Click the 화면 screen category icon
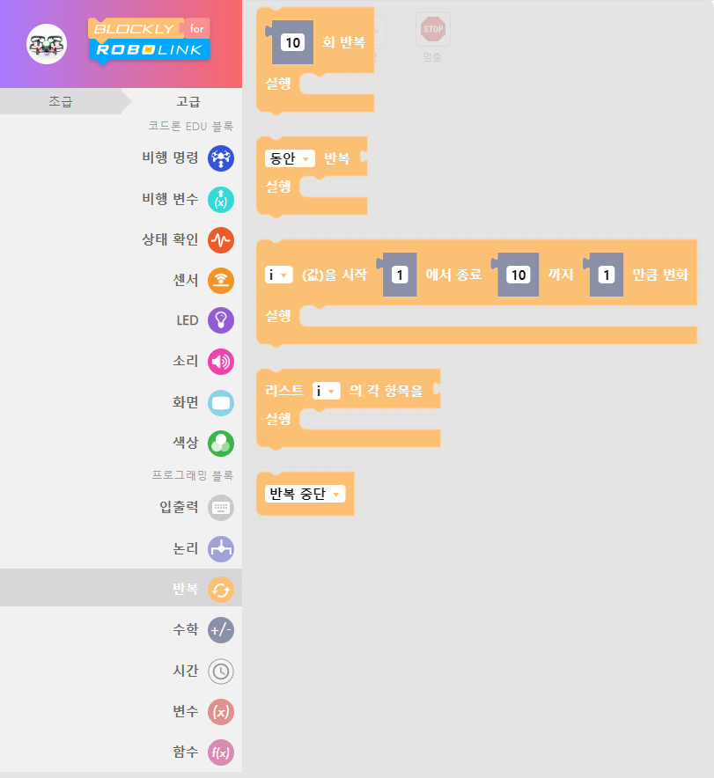Screen dimensions: 714x778 coord(220,402)
